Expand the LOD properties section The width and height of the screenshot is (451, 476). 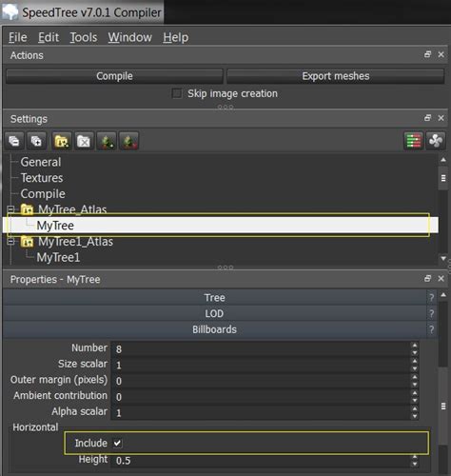215,313
